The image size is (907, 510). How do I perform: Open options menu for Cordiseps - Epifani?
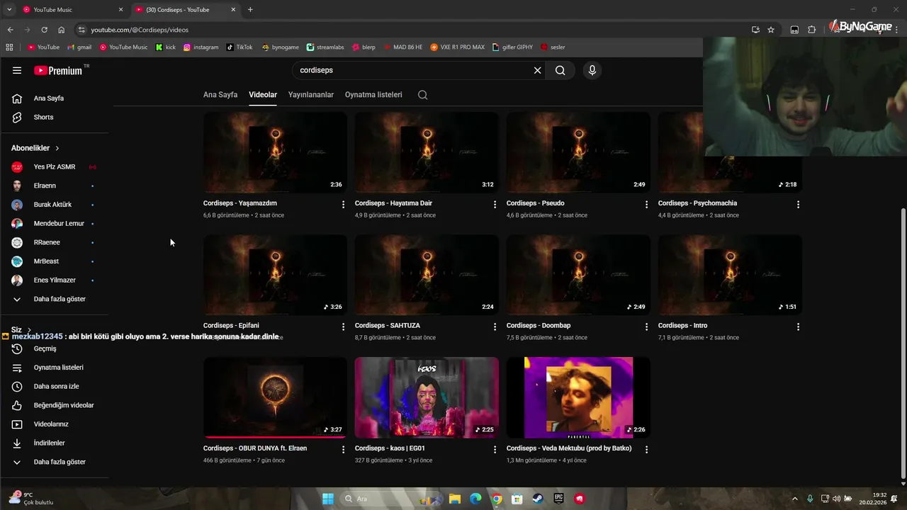343,327
